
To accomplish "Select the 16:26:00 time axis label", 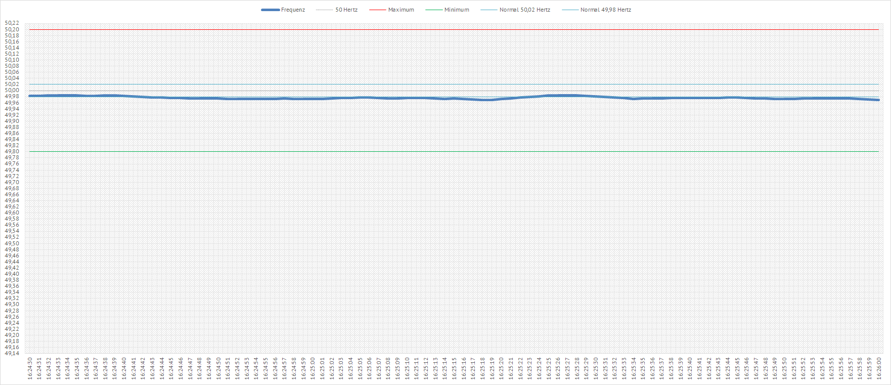I will [x=879, y=368].
